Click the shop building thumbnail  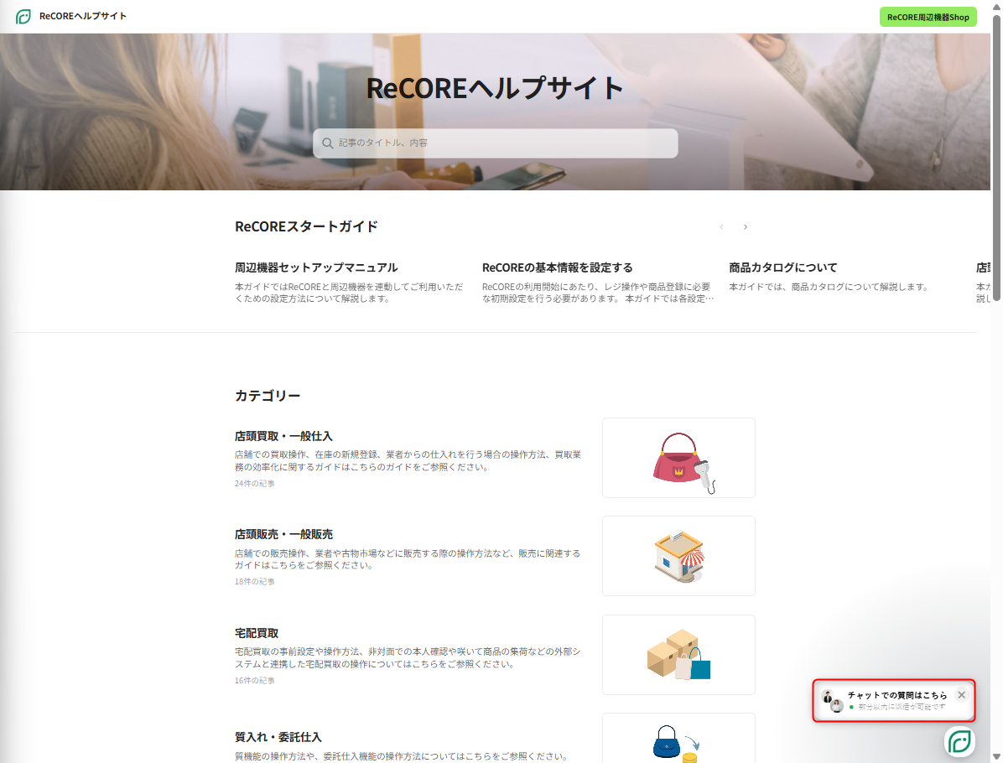(678, 556)
